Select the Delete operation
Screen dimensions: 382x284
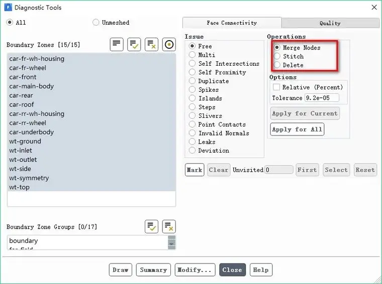[277, 65]
